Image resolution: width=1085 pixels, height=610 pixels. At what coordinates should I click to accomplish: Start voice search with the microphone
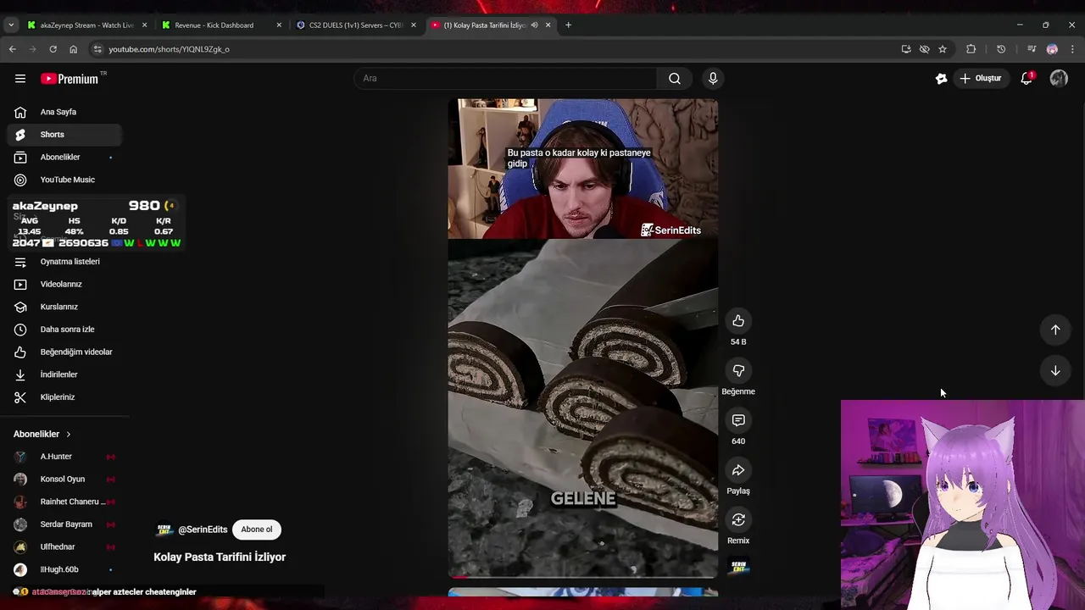(x=713, y=79)
